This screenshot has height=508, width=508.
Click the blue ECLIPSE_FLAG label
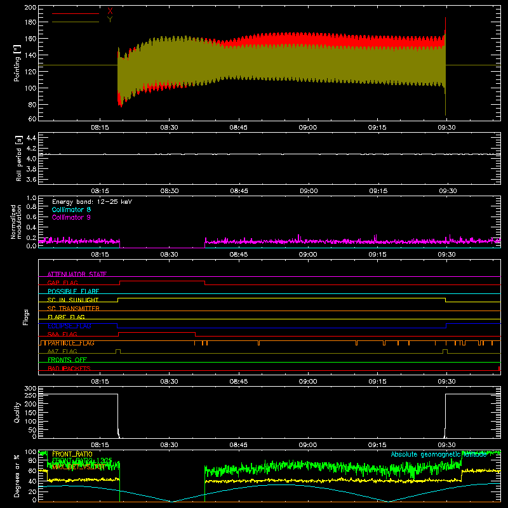[69, 326]
